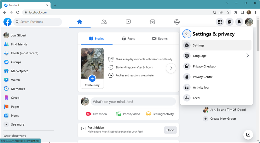Open the Marketplace storefront icon in top bar

click(x=153, y=22)
